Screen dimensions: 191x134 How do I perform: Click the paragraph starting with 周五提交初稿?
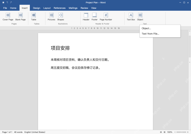point(75,68)
